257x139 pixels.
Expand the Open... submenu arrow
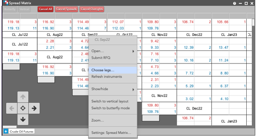point(133,51)
